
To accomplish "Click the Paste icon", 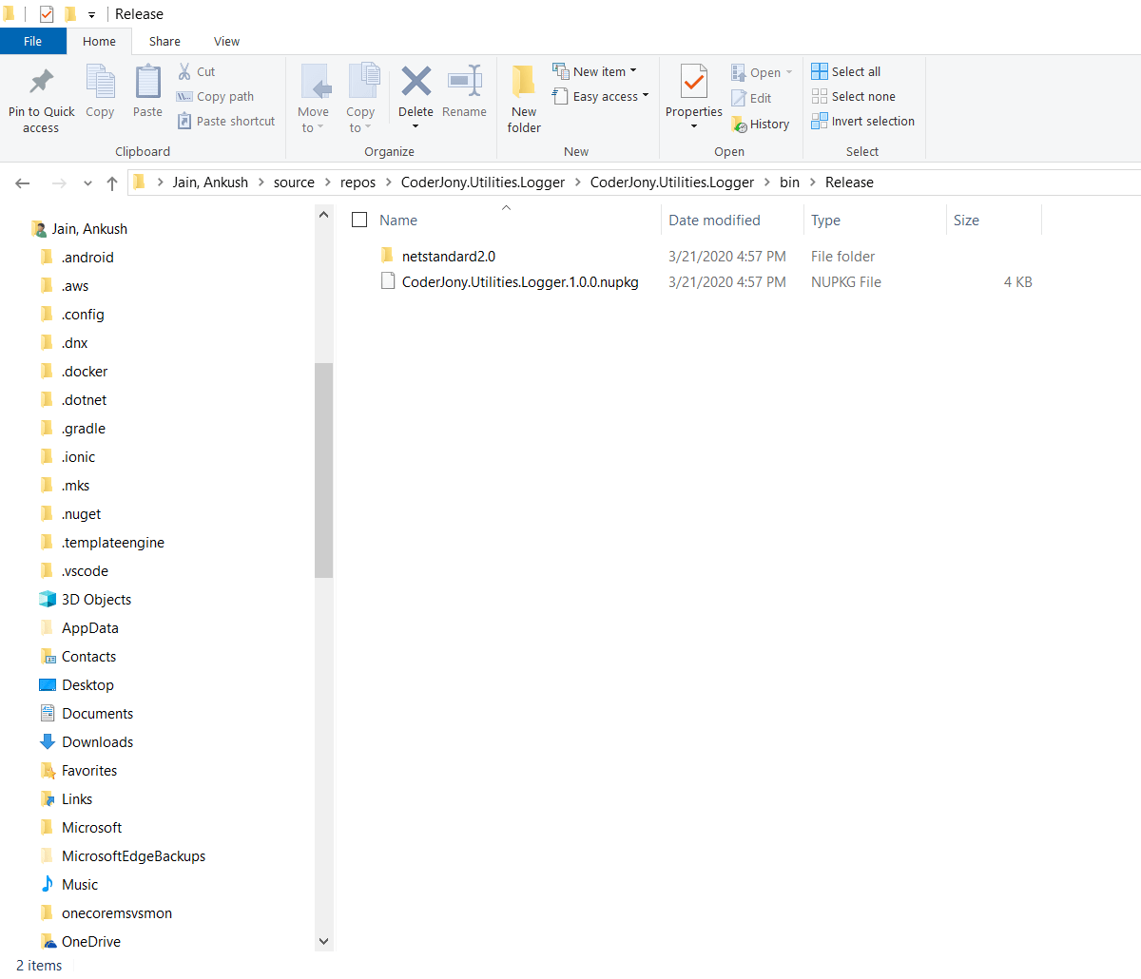I will coord(147,92).
